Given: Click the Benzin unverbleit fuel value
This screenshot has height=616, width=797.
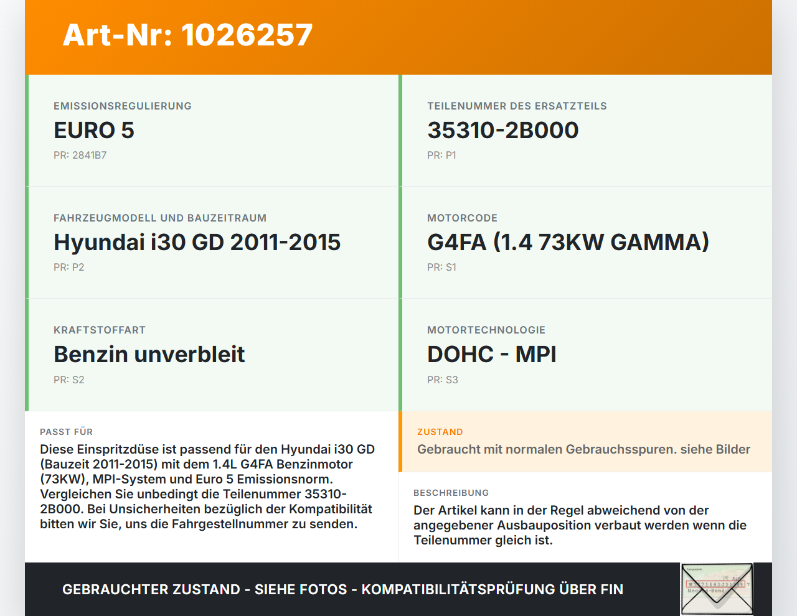Looking at the screenshot, I should click(149, 355).
